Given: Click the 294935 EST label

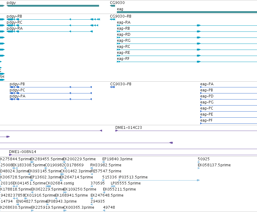Looking at the screenshot, I should point(98,201).
